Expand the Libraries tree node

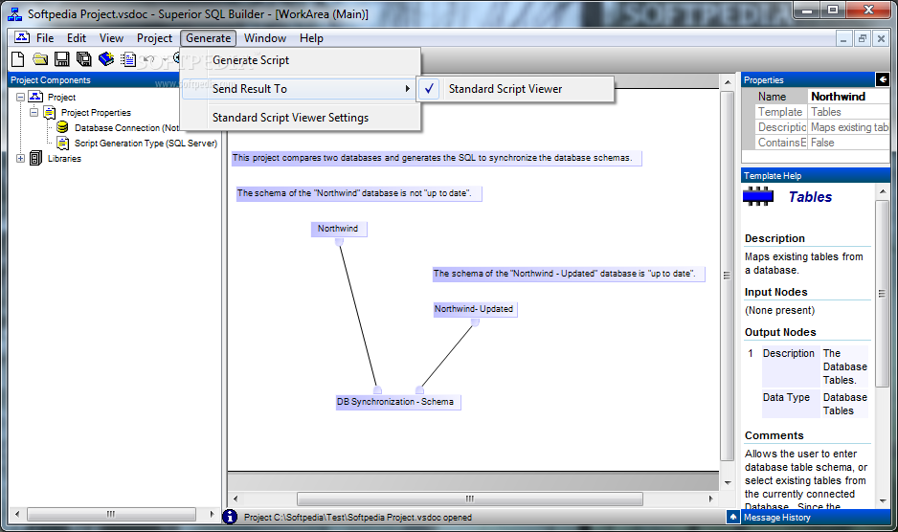[21, 158]
